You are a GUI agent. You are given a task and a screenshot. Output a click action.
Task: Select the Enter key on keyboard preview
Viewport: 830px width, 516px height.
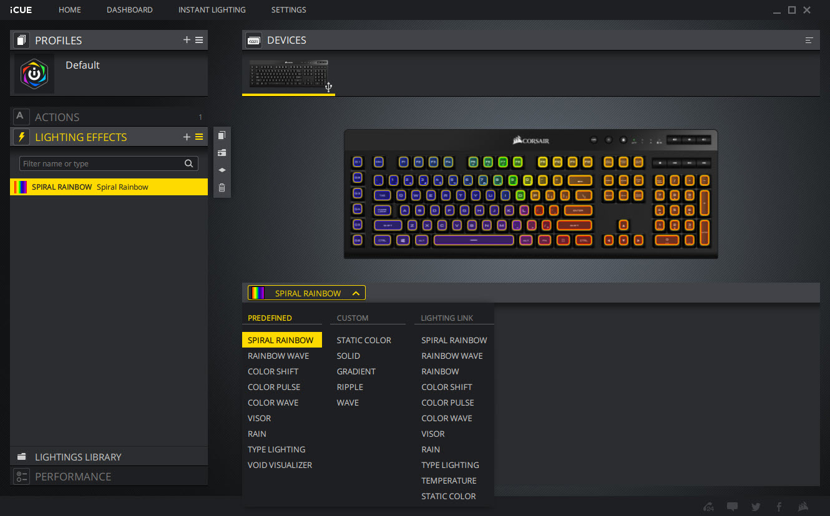point(578,210)
